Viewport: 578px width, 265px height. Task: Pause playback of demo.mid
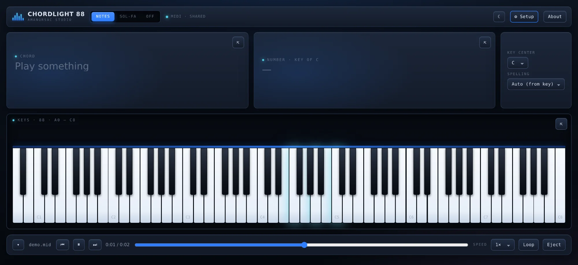tap(79, 245)
